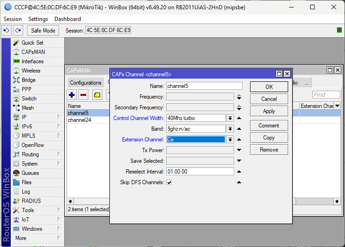Expand the Tx Power field
This screenshot has width=345, height=247.
[x=239, y=150]
